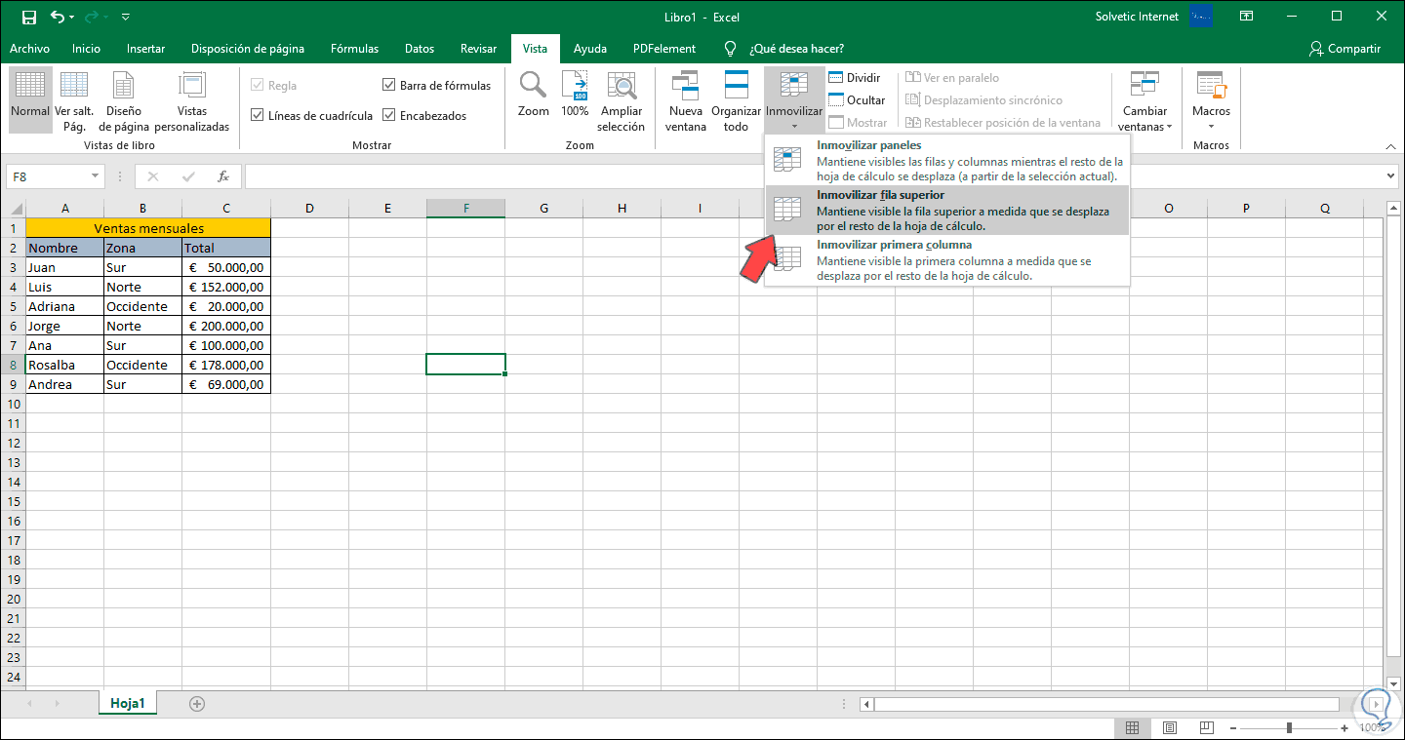This screenshot has width=1405, height=740.
Task: Open a Nueva ventana
Action: coord(686,87)
